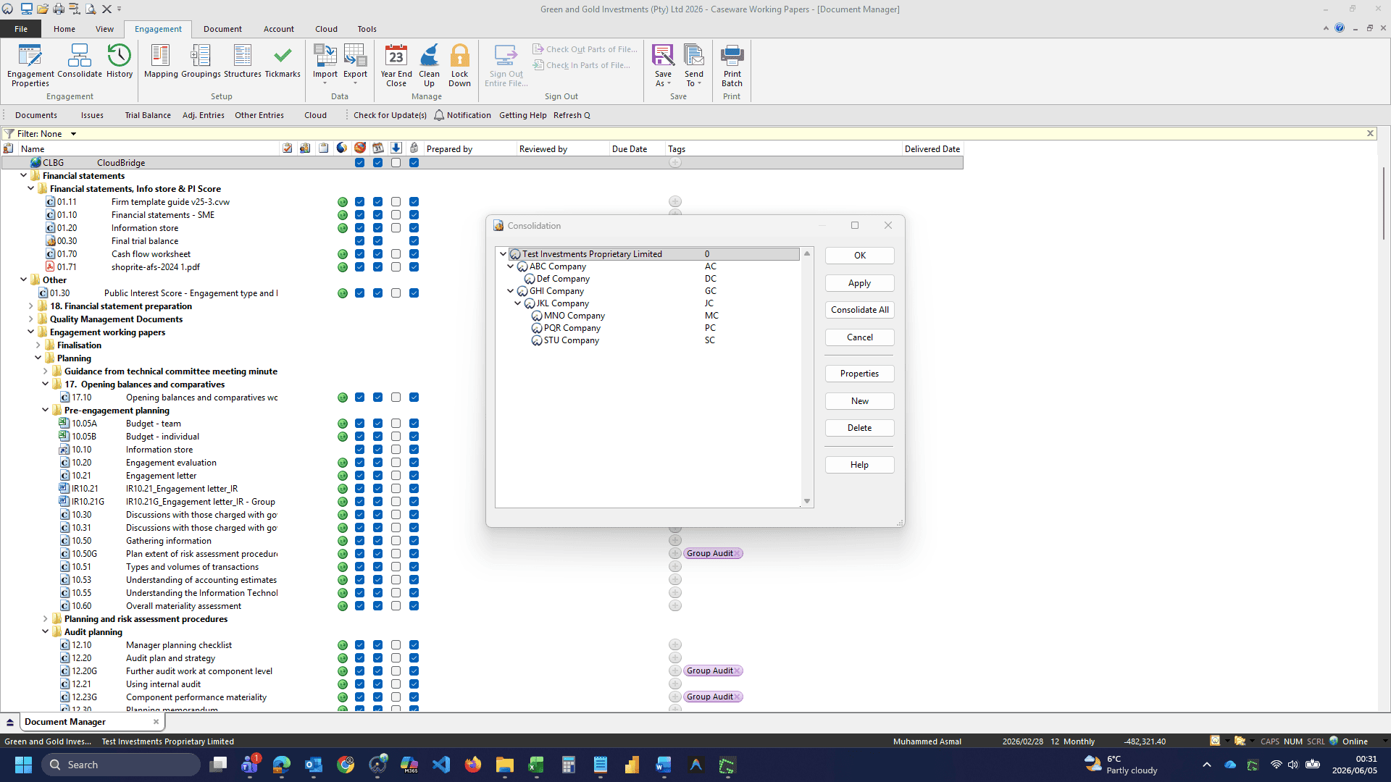This screenshot has width=1391, height=782.
Task: Switch to the Account ribbon tab
Action: click(x=279, y=29)
